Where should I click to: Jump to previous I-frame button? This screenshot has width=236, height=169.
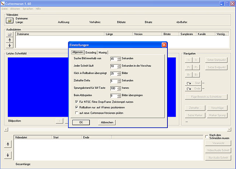(x=188, y=60)
